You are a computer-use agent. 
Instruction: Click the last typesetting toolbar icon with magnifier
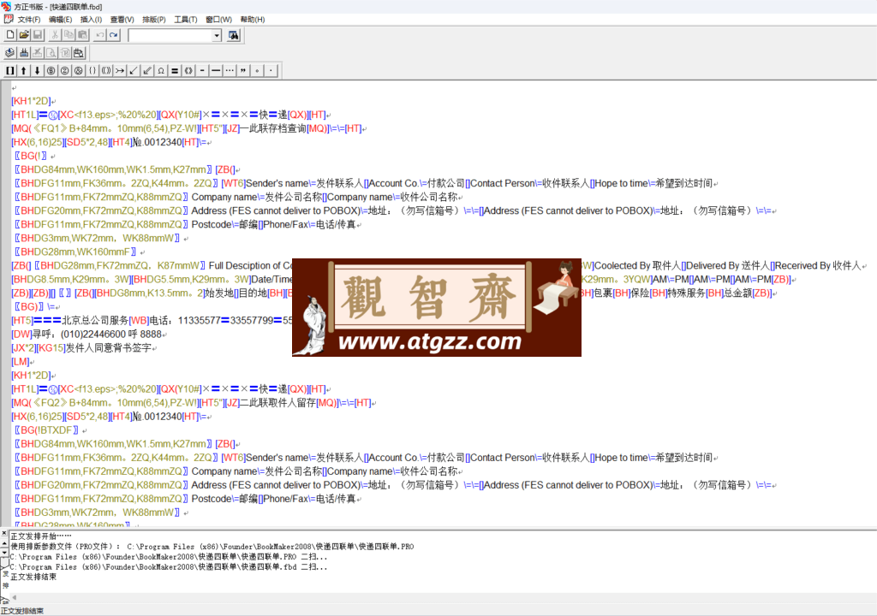[x=79, y=52]
